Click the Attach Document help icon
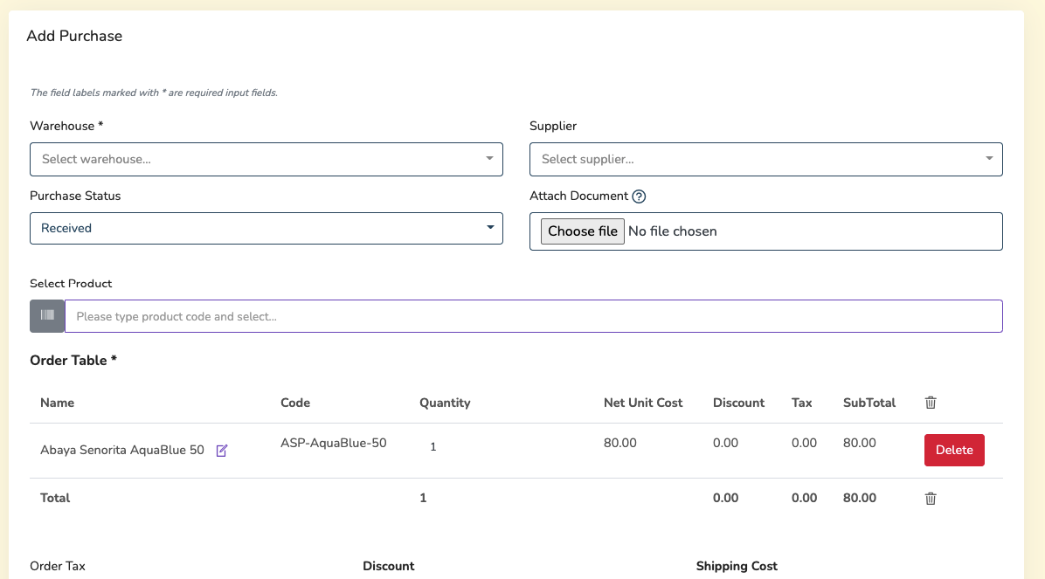The width and height of the screenshot is (1045, 579). pos(639,196)
